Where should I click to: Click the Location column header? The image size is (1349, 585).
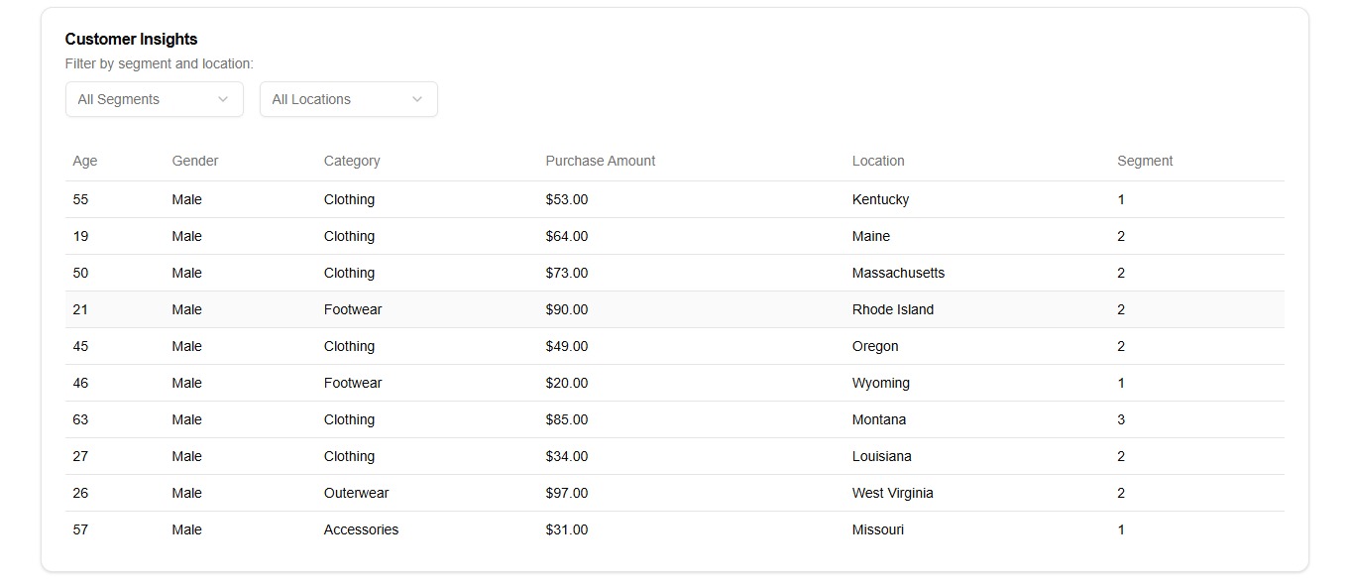(878, 161)
